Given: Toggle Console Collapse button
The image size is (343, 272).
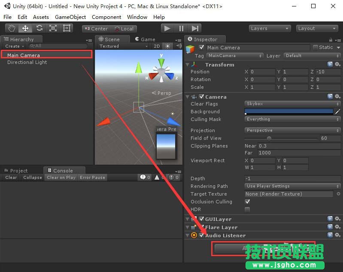Looking at the screenshot, I should click(x=33, y=177).
